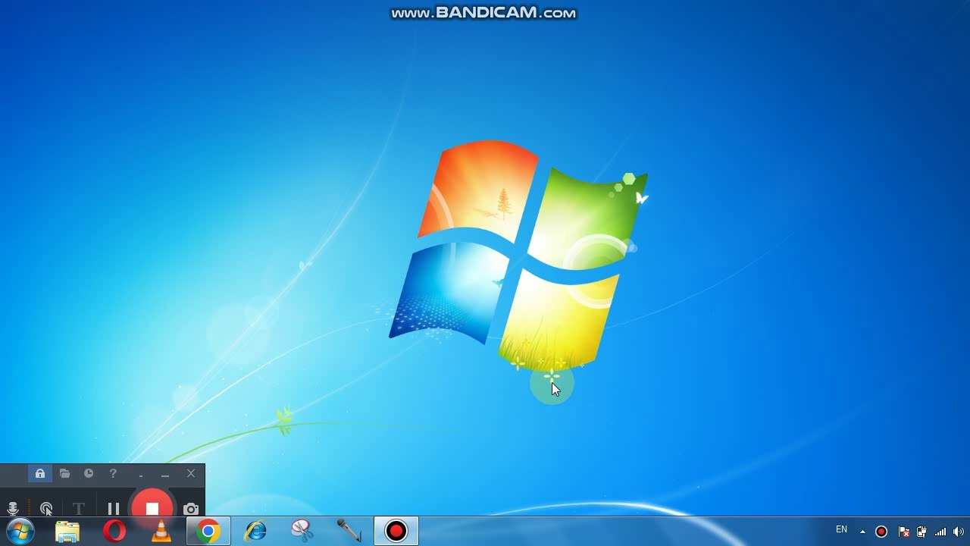Launch Internet Explorer from the taskbar

(255, 532)
